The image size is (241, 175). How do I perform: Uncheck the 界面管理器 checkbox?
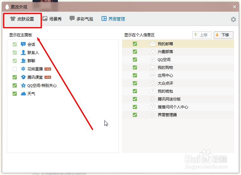click(x=135, y=115)
